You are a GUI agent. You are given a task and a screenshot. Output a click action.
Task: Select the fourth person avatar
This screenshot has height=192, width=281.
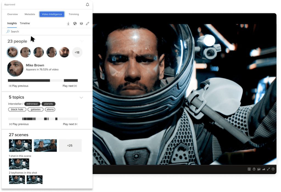(51, 52)
